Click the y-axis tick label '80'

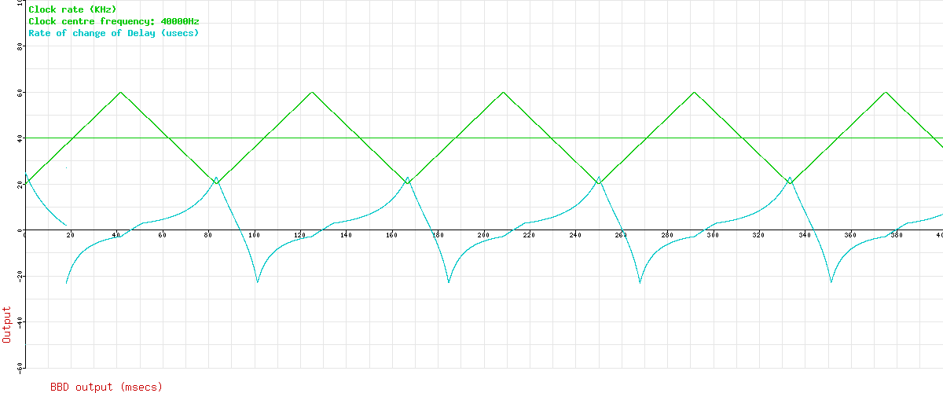(x=20, y=47)
